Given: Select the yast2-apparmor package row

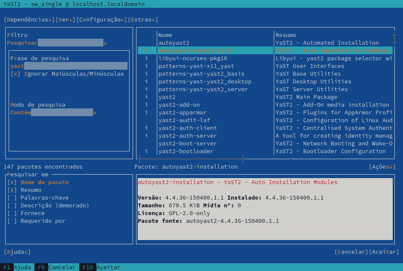Looking at the screenshot, I should (265, 113).
